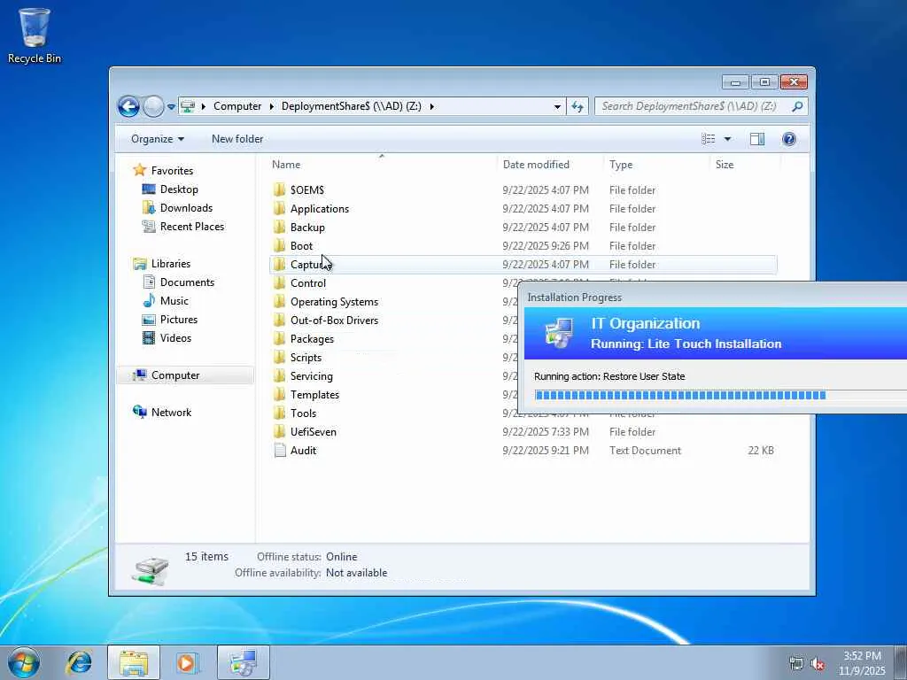Select Favorites in navigation pane

coord(172,171)
